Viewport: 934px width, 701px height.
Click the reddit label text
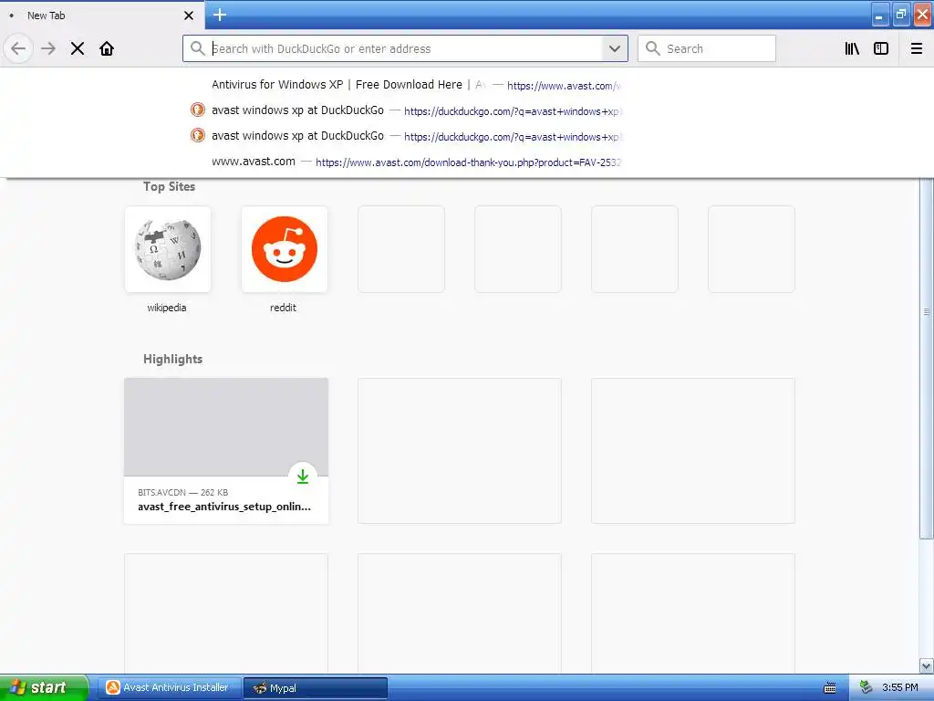coord(283,308)
